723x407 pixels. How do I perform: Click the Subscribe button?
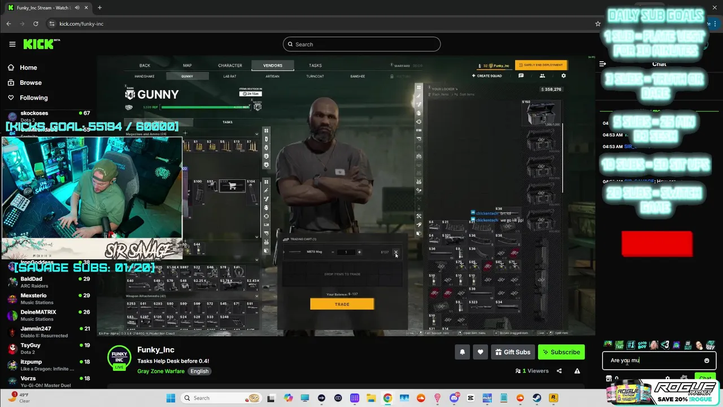point(561,352)
